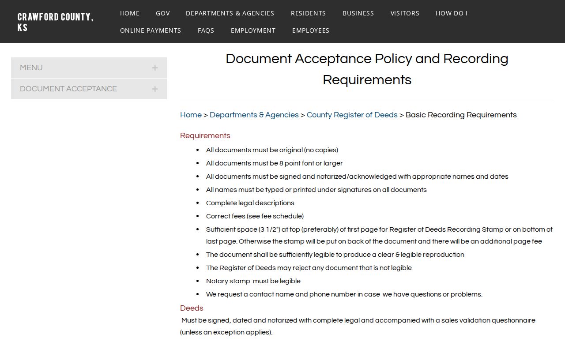This screenshot has height=353, width=565.
Task: Click 'The document shall be sufficiently legible' line
Action: (335, 255)
